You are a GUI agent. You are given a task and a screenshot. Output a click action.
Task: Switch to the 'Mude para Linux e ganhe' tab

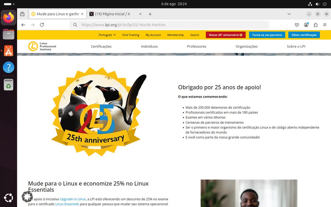pyautogui.click(x=58, y=14)
